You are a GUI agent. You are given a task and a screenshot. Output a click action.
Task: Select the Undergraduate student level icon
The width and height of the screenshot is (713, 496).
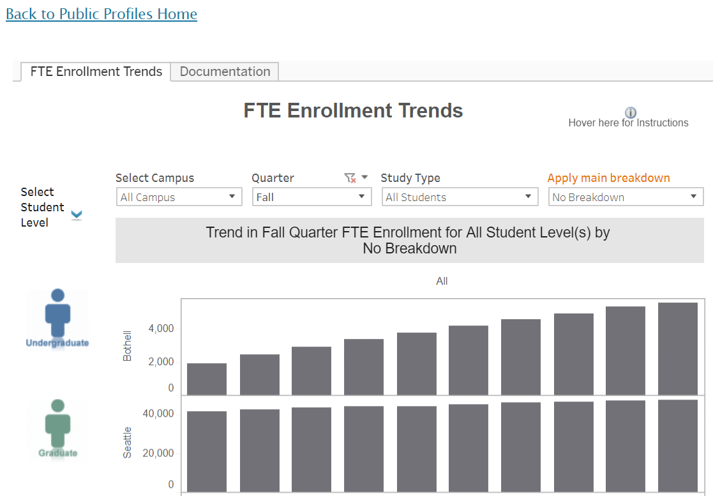tap(57, 319)
